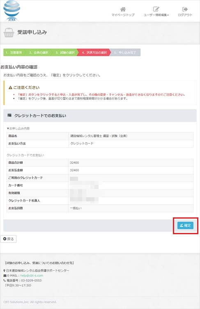
Task: Click the credit card icon in payment header
Action: coord(9,115)
